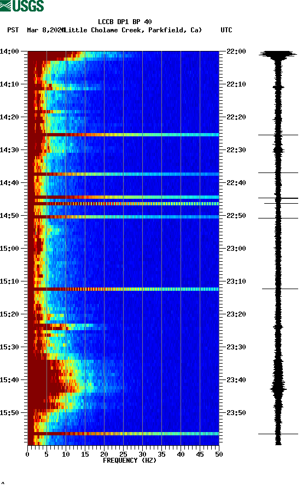Click the 14:10 PST time label

[x=9, y=84]
